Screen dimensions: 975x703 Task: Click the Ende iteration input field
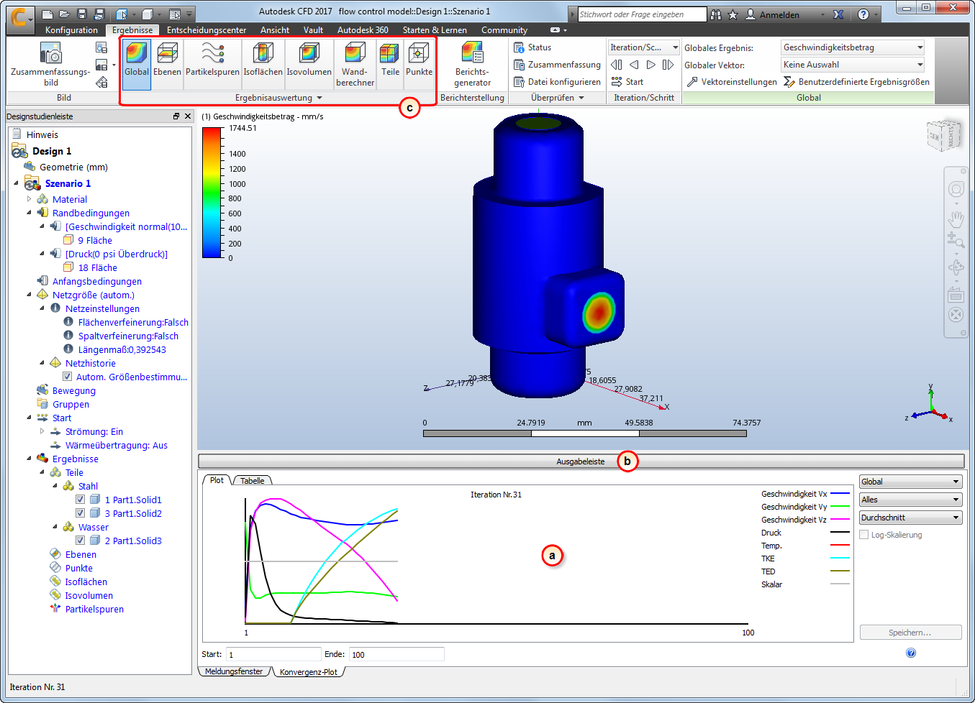396,654
